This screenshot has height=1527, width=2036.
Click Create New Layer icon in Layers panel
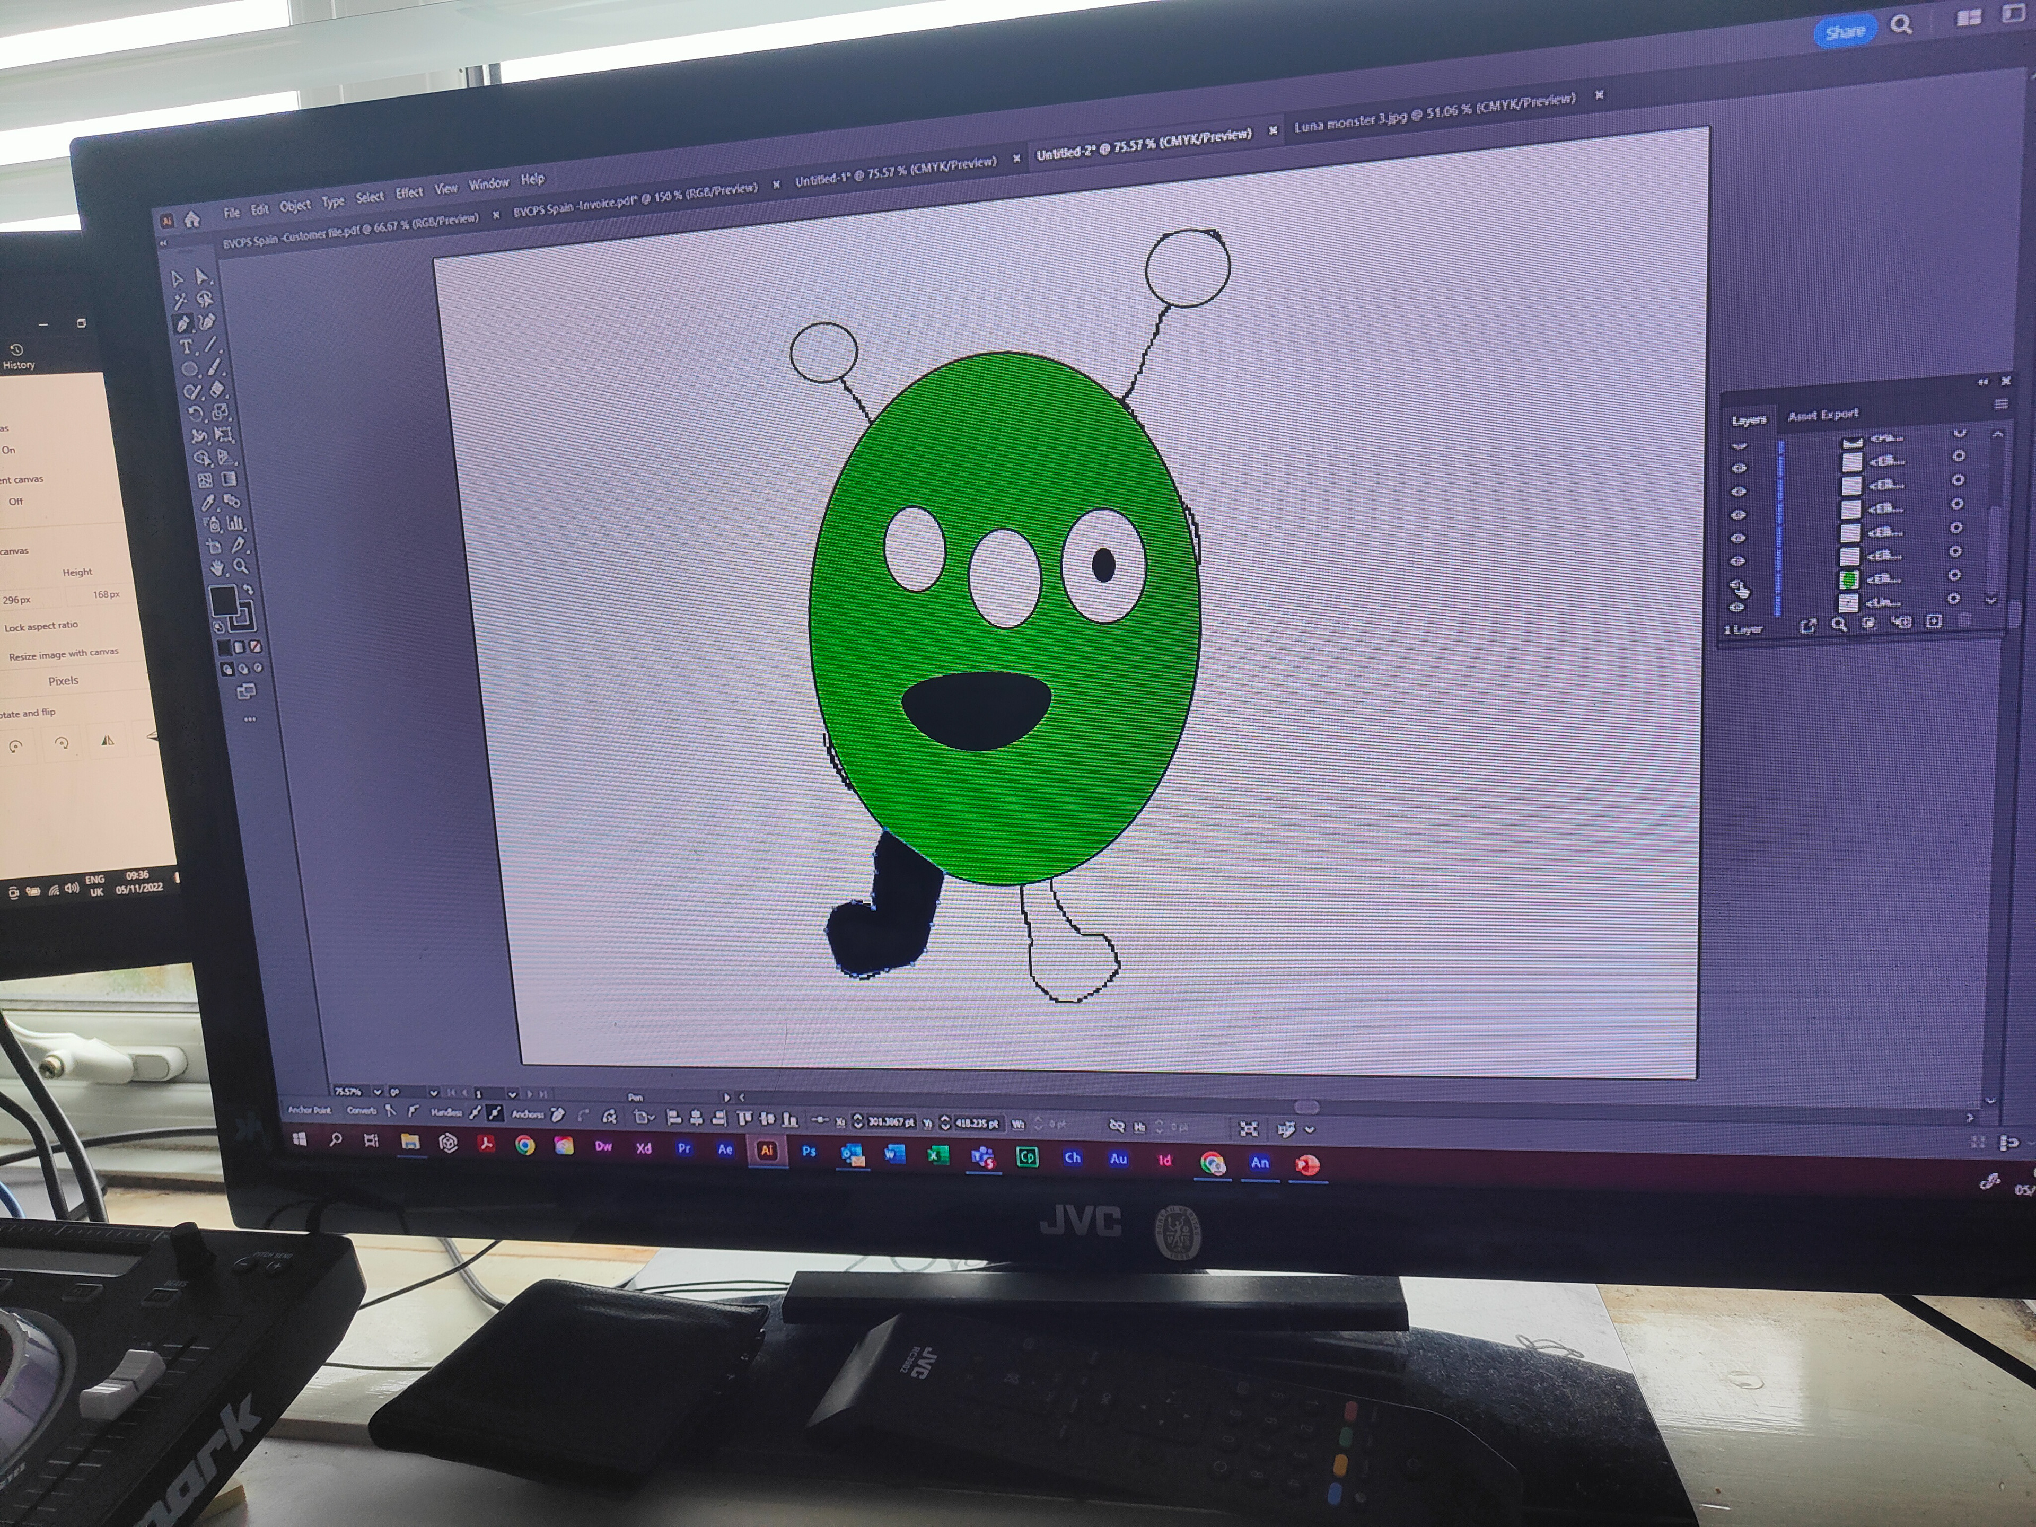point(1933,621)
